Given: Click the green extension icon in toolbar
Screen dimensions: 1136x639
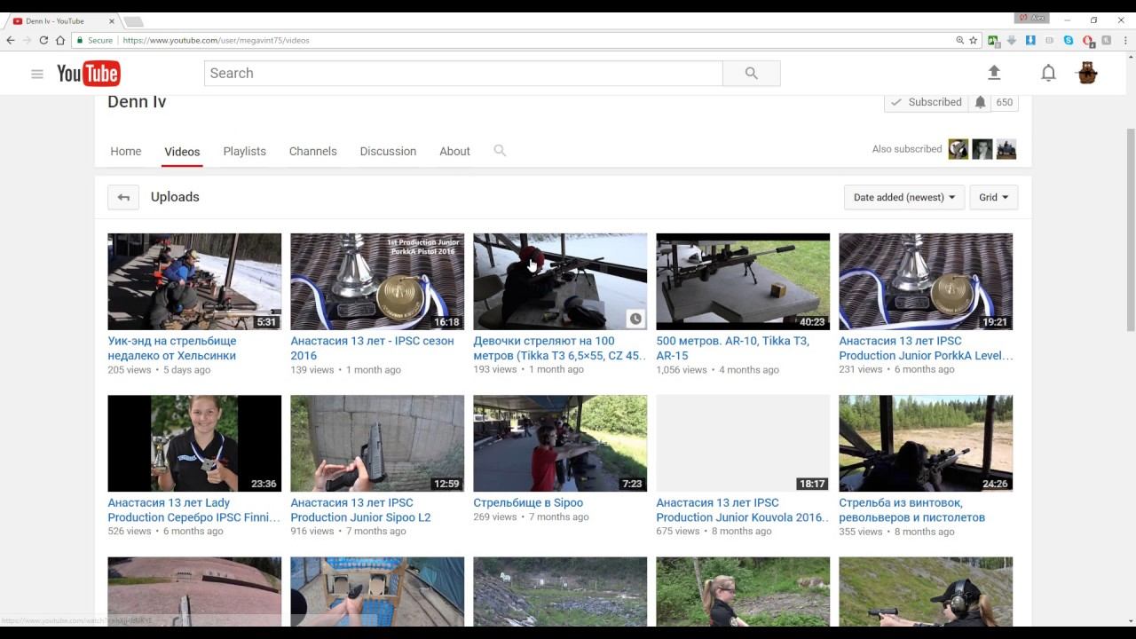Looking at the screenshot, I should pyautogui.click(x=993, y=40).
